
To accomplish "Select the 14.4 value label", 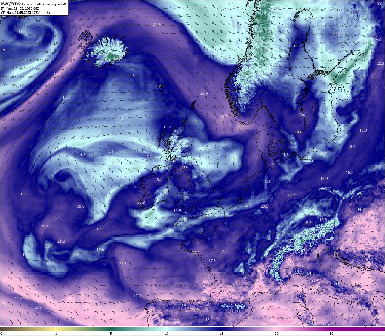I will [5, 50].
